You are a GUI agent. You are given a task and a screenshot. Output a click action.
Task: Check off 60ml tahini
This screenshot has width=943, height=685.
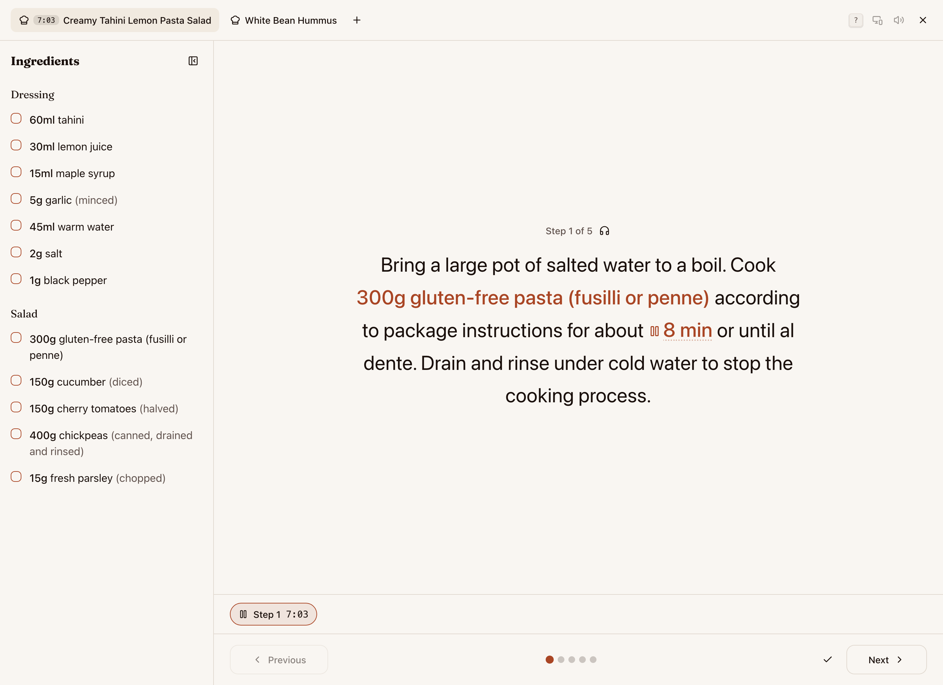[16, 119]
